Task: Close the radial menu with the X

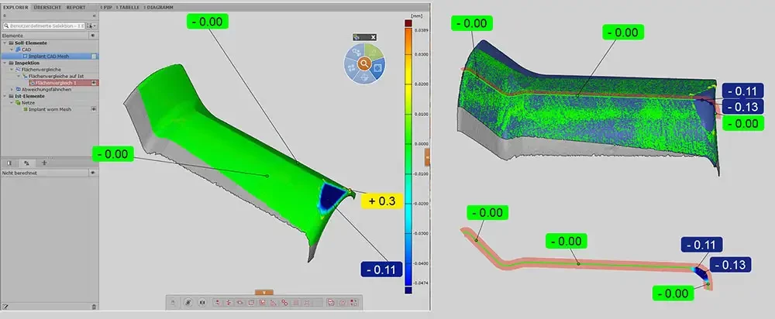Action: (373, 36)
